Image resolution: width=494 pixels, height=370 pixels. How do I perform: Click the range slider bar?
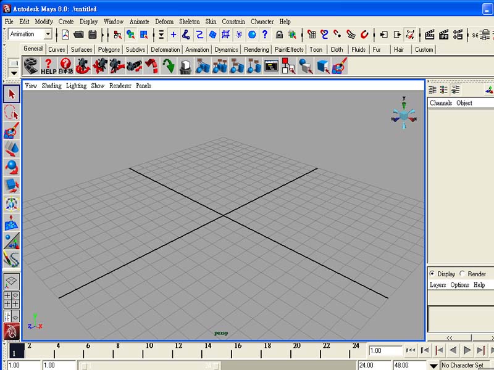pyautogui.click(x=150, y=366)
